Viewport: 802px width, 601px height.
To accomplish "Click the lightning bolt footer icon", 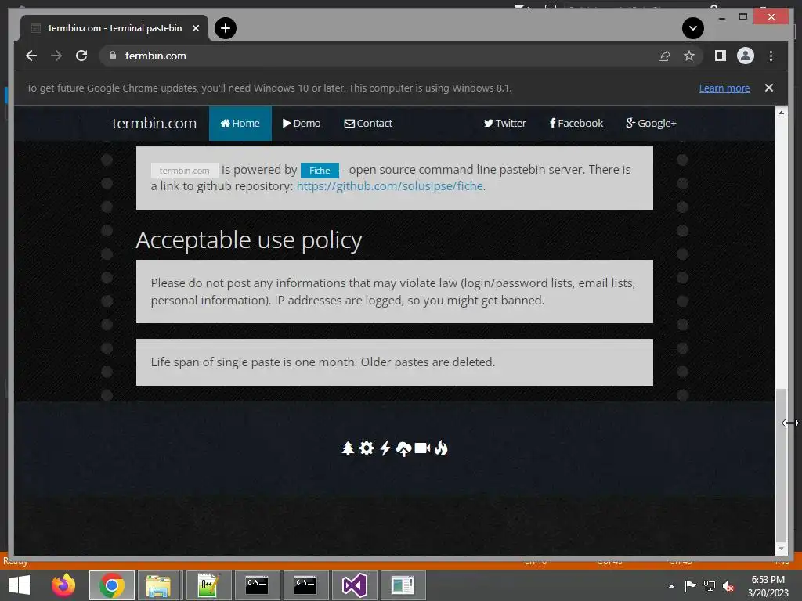I will pos(385,448).
